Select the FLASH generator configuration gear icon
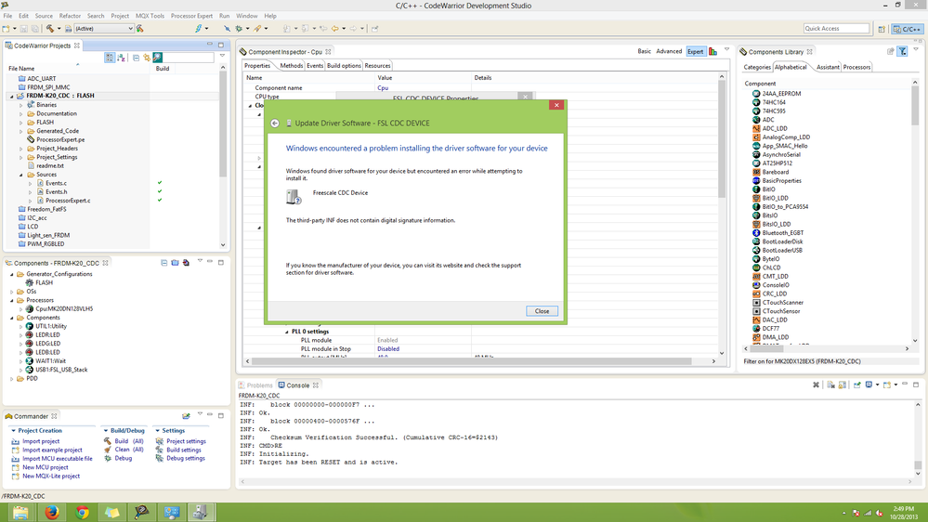The image size is (928, 522). pos(29,283)
